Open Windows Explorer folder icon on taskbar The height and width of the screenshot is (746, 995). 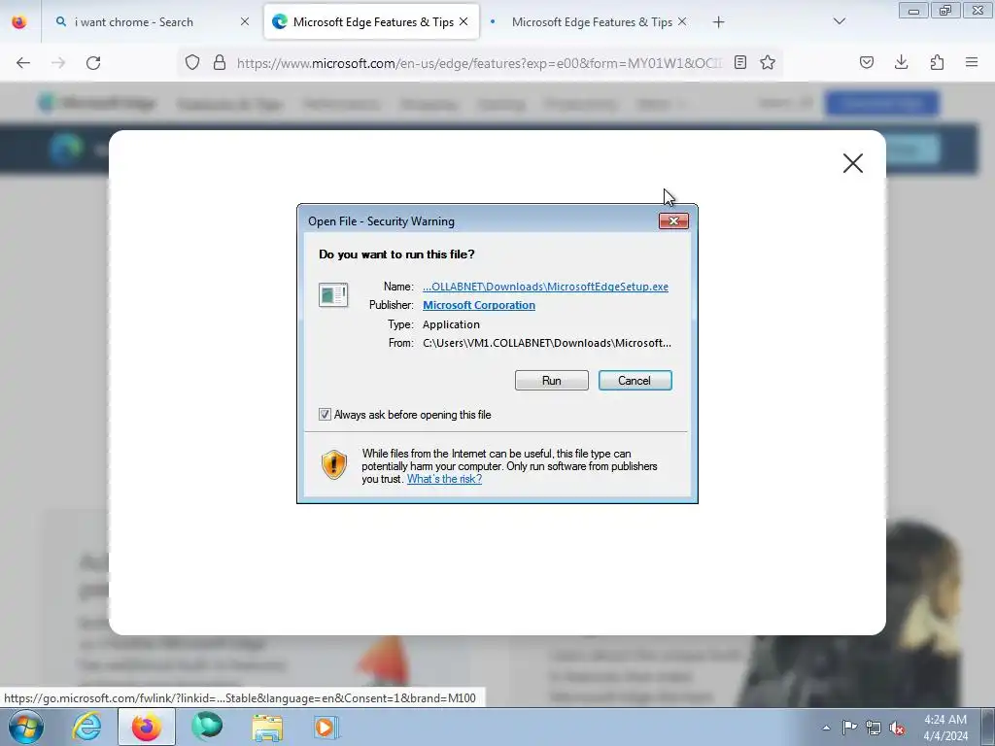pyautogui.click(x=267, y=727)
